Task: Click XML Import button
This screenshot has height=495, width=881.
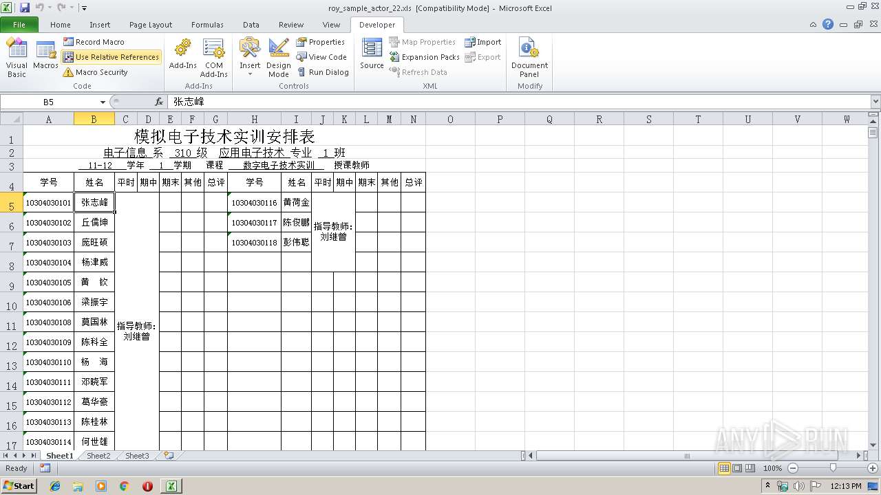Action: coord(482,42)
